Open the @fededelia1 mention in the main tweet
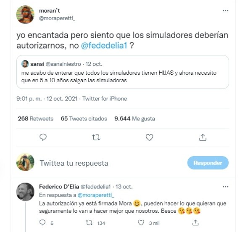 point(104,46)
